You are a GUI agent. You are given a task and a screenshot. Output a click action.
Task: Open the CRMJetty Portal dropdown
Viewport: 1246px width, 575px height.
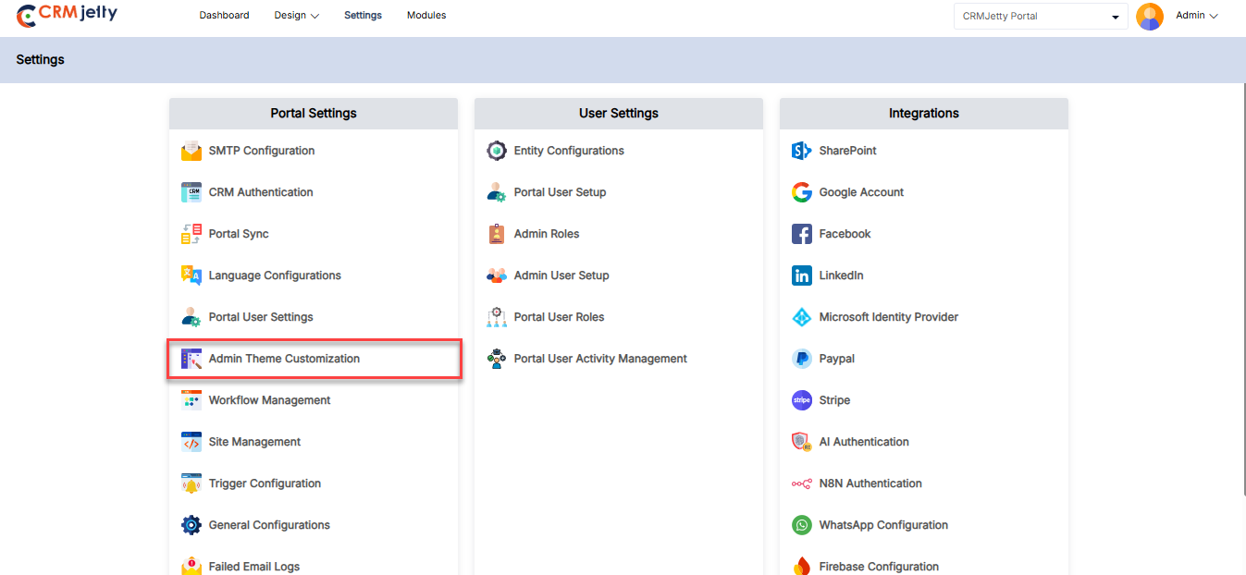(1041, 17)
